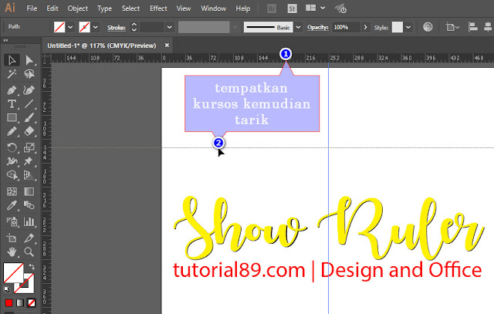Open the control bar Stroke color dropdown

tap(96, 27)
